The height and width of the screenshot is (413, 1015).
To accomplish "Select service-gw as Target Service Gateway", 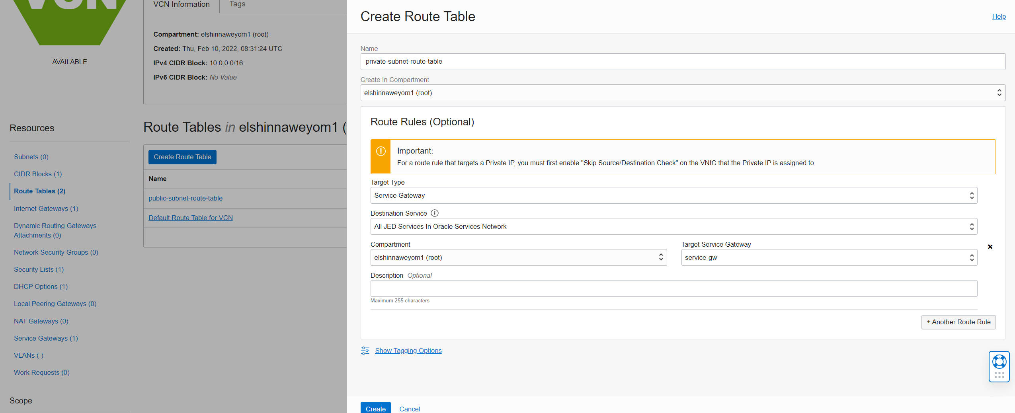I will click(828, 257).
